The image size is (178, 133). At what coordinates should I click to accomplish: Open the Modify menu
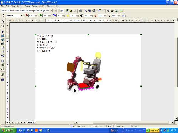click(42, 6)
